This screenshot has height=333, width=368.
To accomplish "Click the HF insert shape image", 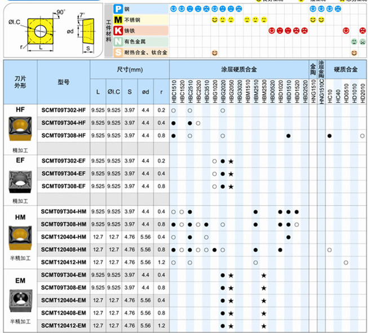I will (x=20, y=128).
